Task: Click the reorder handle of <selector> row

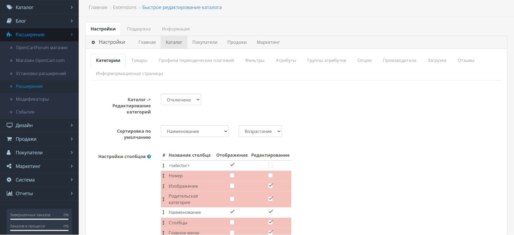Action: tap(164, 165)
